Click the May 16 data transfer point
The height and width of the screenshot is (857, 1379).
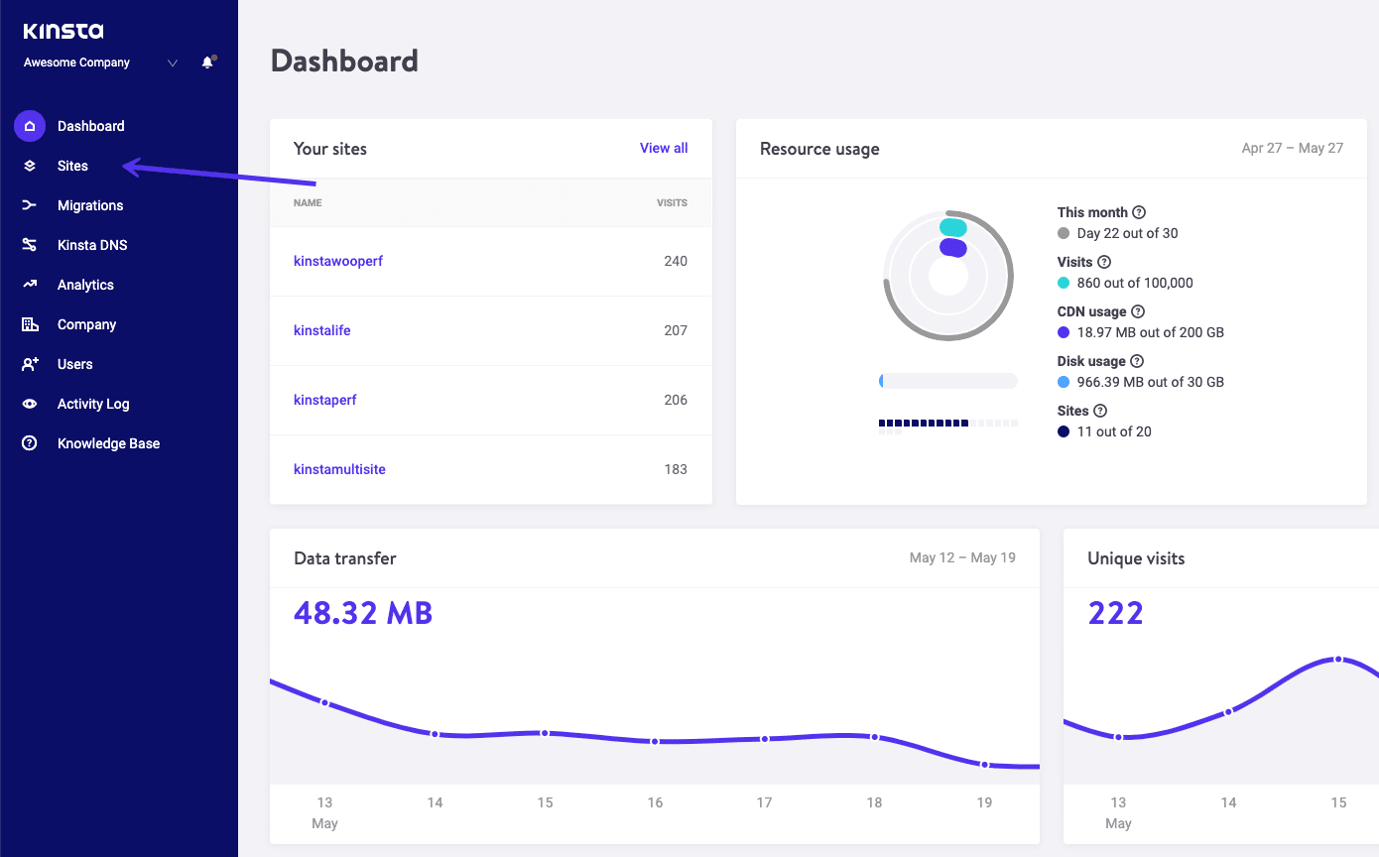[655, 741]
